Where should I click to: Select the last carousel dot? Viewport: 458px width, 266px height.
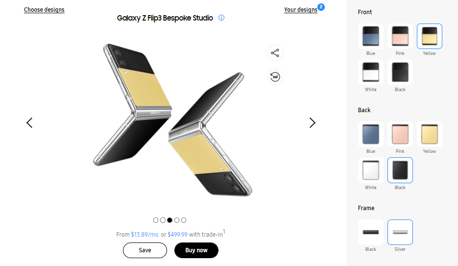(x=184, y=220)
